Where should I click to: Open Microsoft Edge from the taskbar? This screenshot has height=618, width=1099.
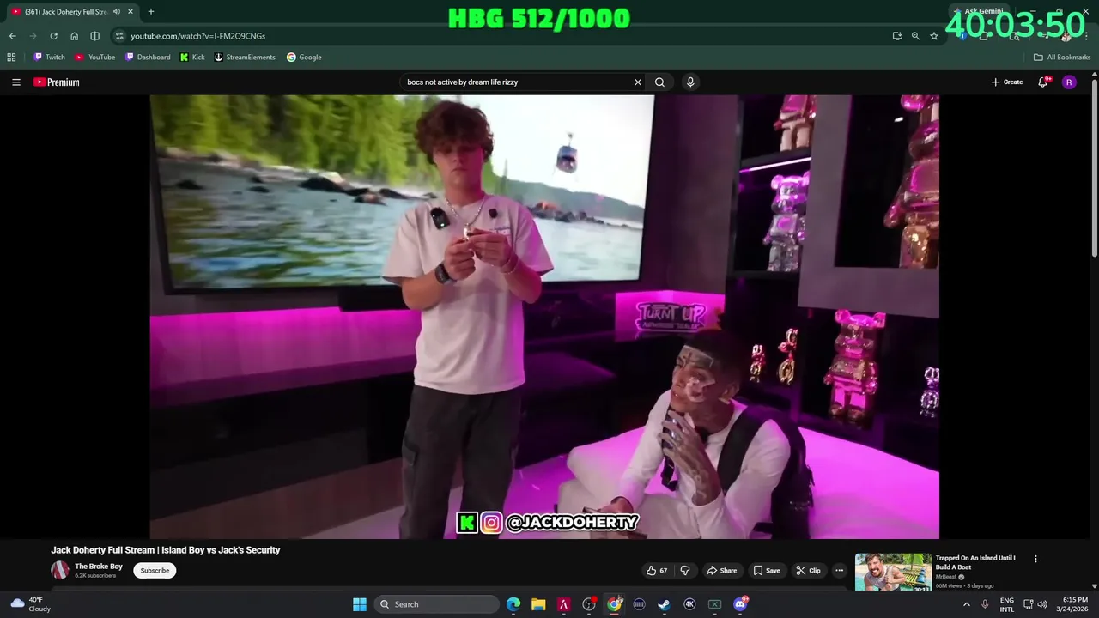coord(513,604)
